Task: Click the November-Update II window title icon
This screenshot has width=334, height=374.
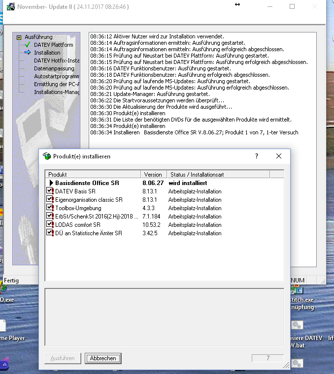Action: (x=10, y=6)
